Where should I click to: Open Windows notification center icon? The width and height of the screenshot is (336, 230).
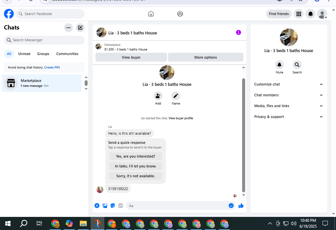pos(325,223)
